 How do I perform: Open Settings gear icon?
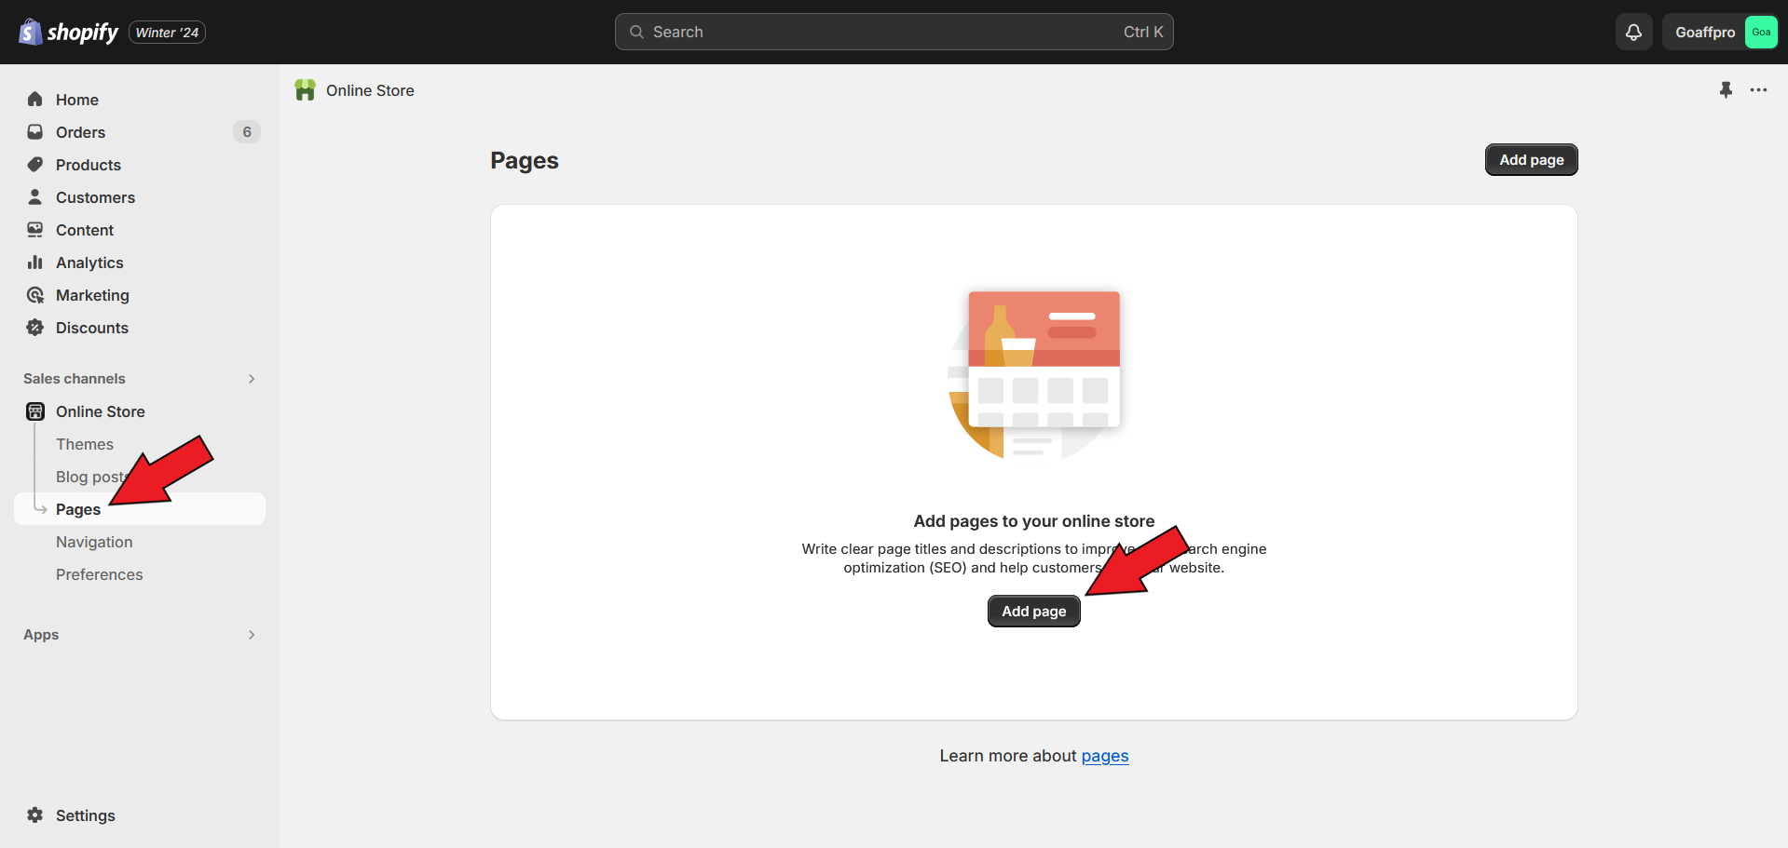click(35, 815)
